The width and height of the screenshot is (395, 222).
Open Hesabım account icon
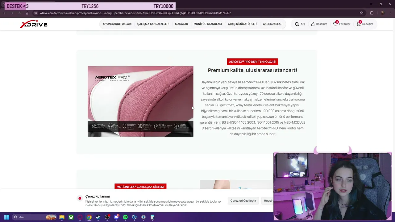(313, 24)
